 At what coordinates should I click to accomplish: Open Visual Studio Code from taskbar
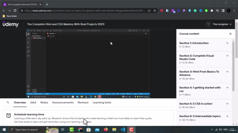point(123,130)
